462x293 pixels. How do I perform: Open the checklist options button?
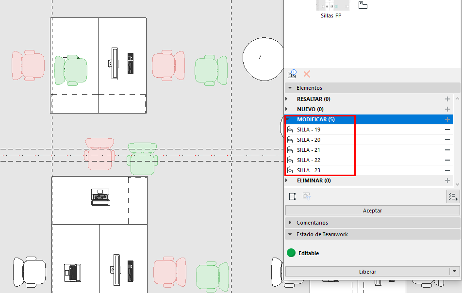tap(453, 196)
